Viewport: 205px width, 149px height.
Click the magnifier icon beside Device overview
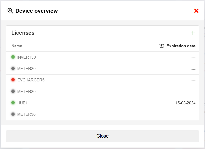tap(10, 11)
